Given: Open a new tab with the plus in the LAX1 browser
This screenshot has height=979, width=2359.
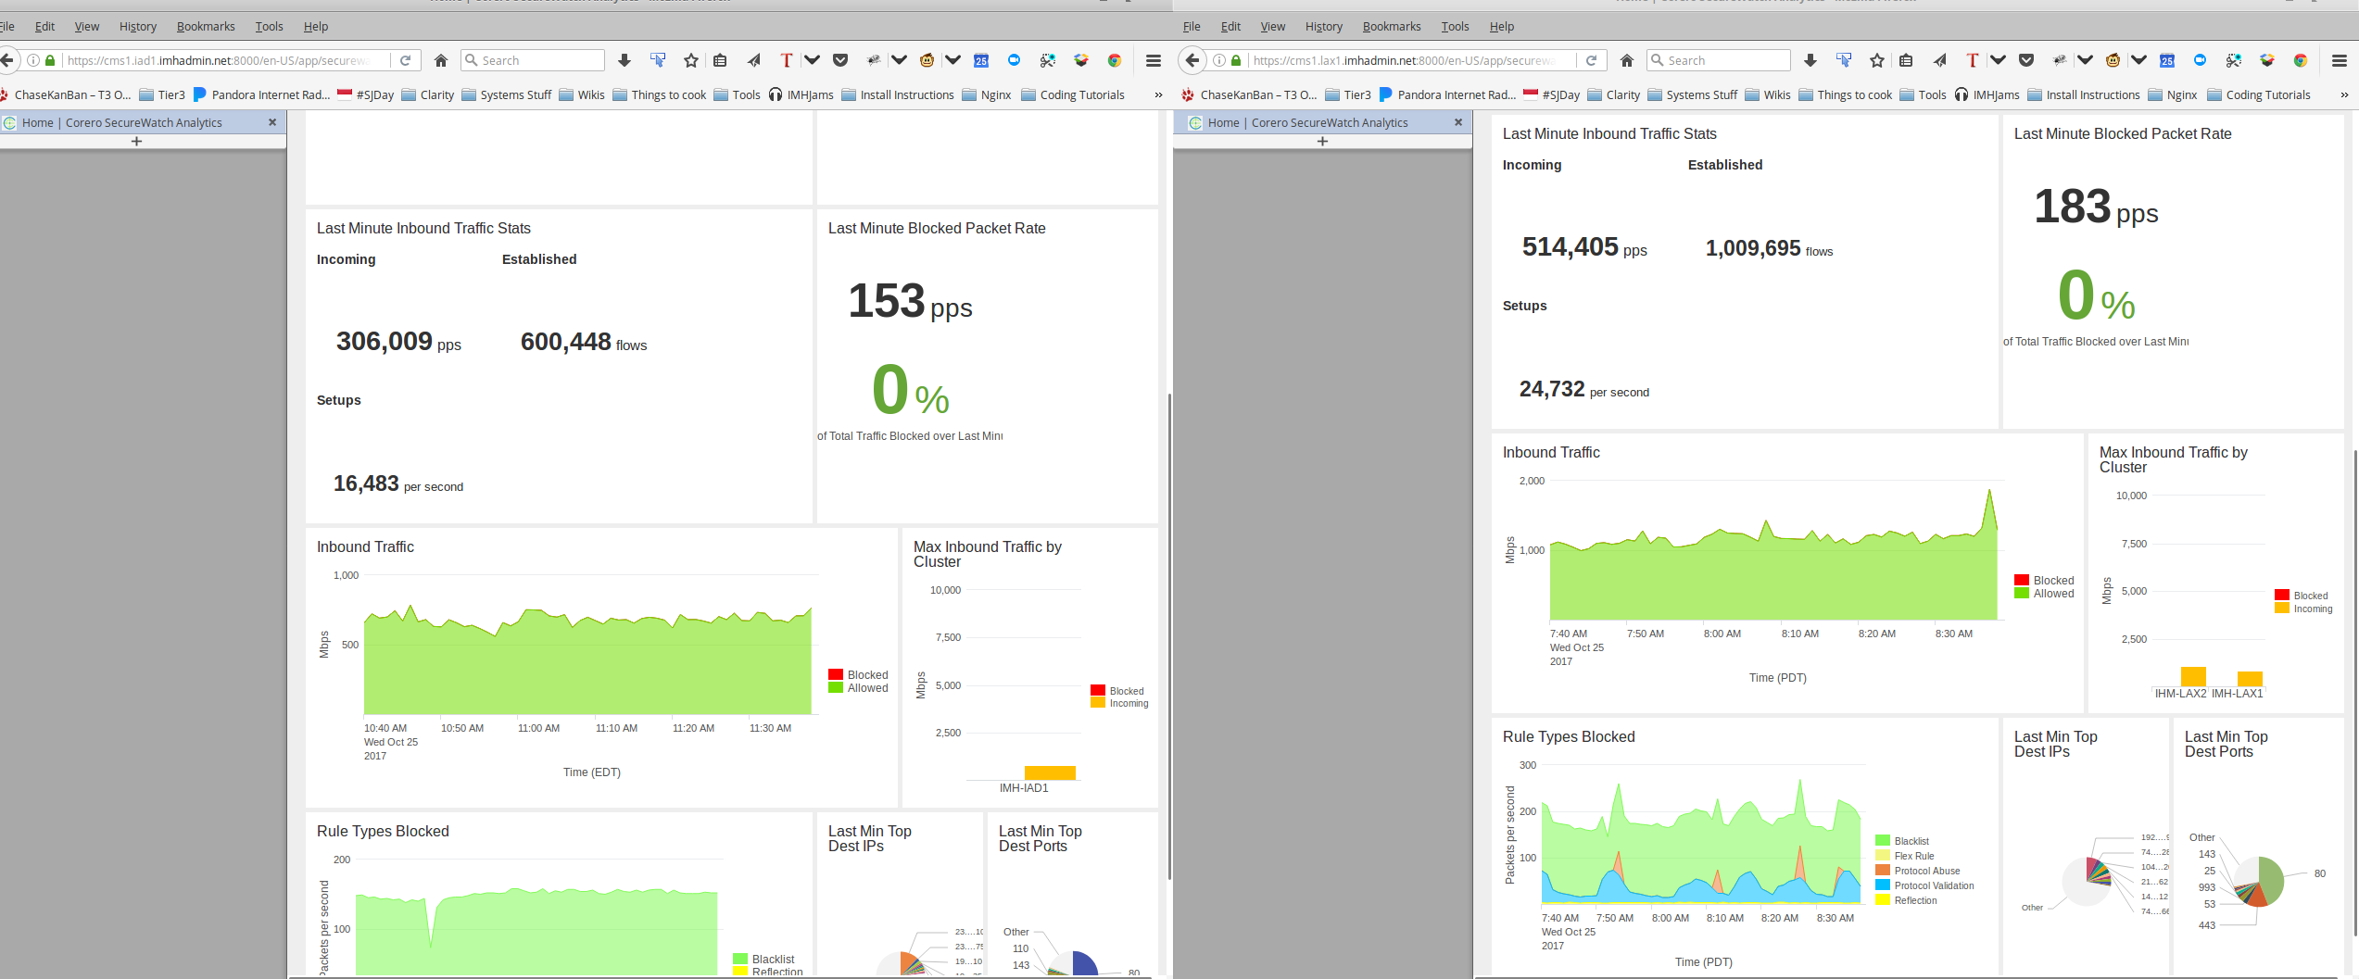Looking at the screenshot, I should pyautogui.click(x=1322, y=141).
